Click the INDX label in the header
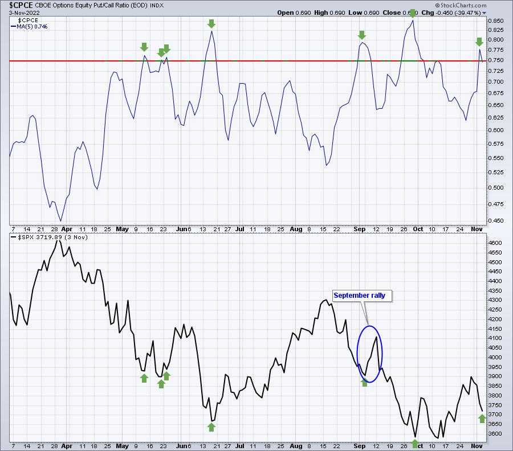Image resolution: width=513 pixels, height=451 pixels. (x=157, y=6)
